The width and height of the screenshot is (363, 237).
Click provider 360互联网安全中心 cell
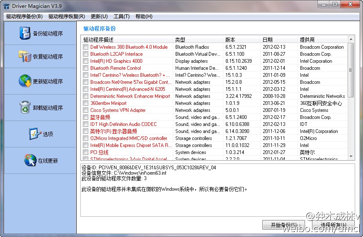[x=321, y=103]
